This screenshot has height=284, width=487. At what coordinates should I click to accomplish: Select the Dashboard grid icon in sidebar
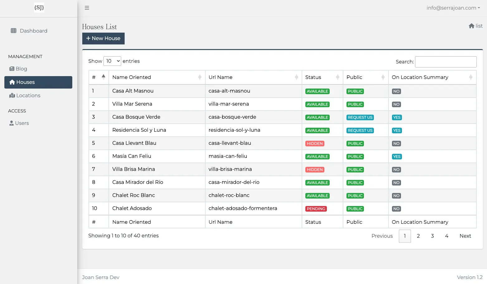pyautogui.click(x=13, y=30)
